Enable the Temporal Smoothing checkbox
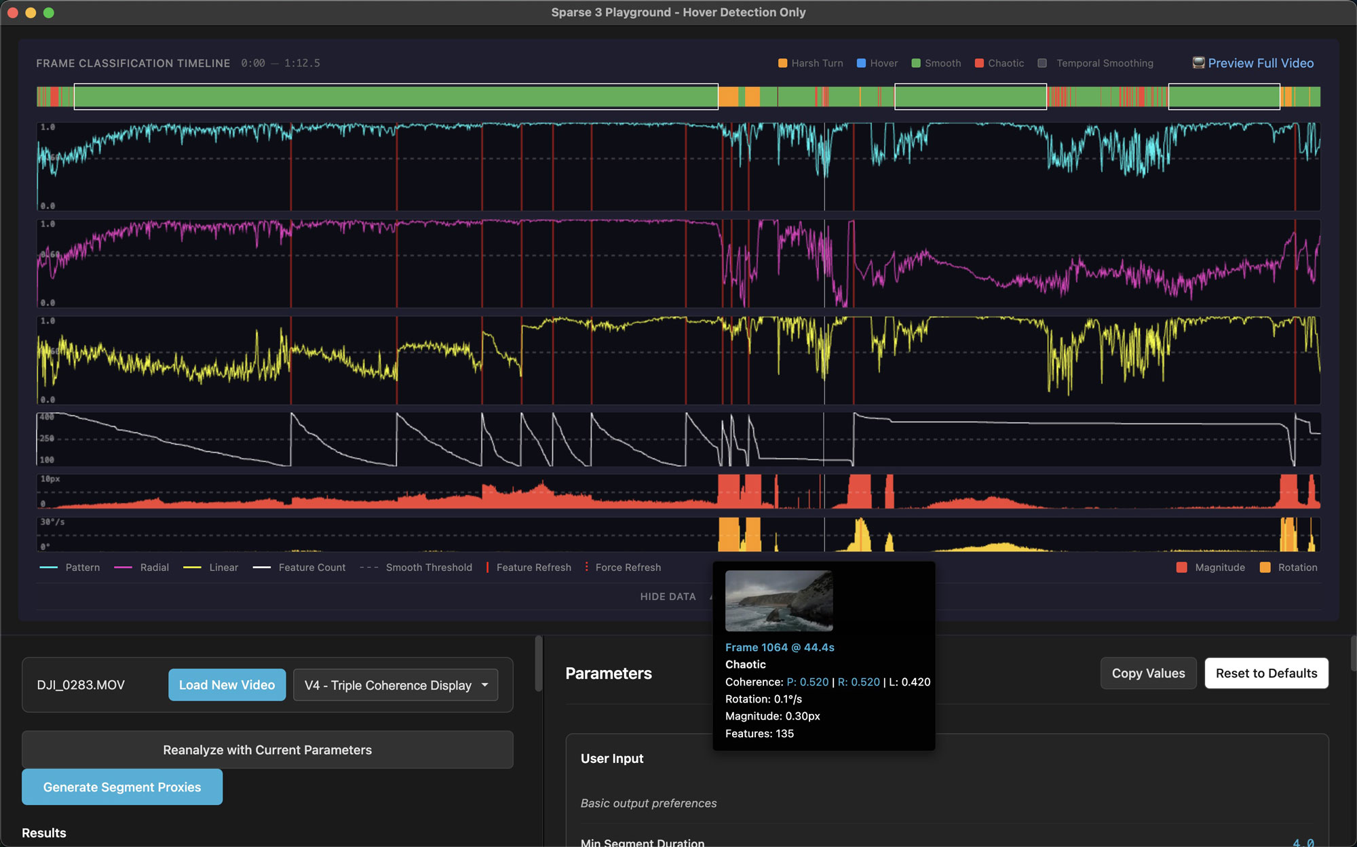Screen dimensions: 1357x847 click(1042, 63)
